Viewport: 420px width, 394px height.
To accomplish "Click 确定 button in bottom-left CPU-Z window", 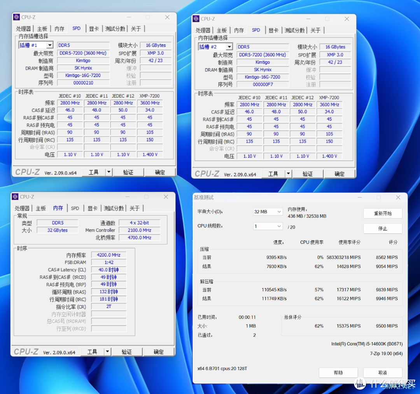I will 159,352.
